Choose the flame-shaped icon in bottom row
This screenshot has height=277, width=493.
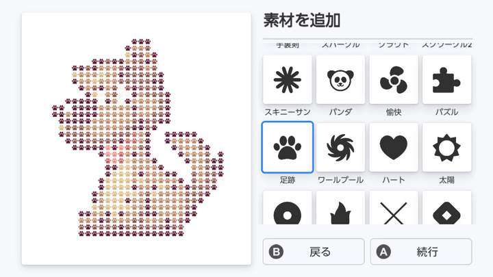[x=340, y=208]
